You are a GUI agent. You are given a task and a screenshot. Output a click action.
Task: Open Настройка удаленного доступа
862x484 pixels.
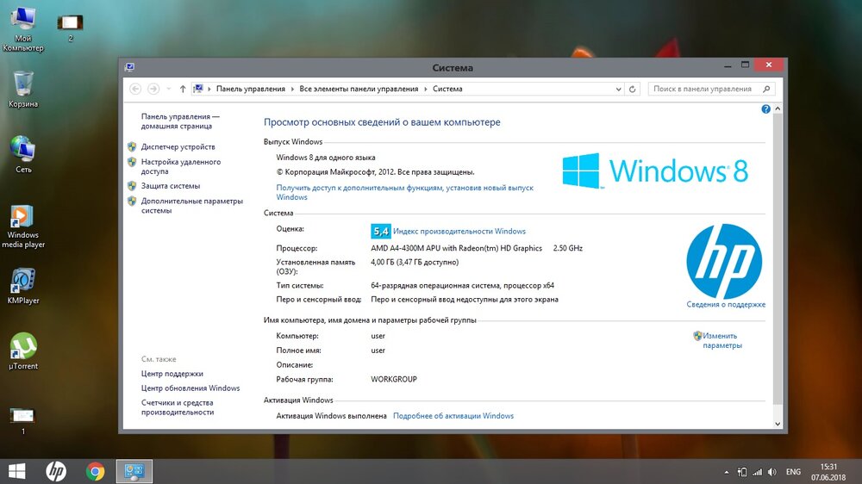click(181, 166)
